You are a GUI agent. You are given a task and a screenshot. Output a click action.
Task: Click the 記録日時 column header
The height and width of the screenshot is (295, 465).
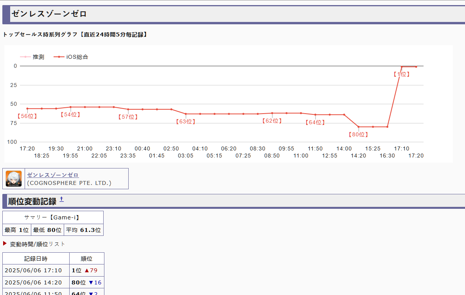[x=36, y=259]
